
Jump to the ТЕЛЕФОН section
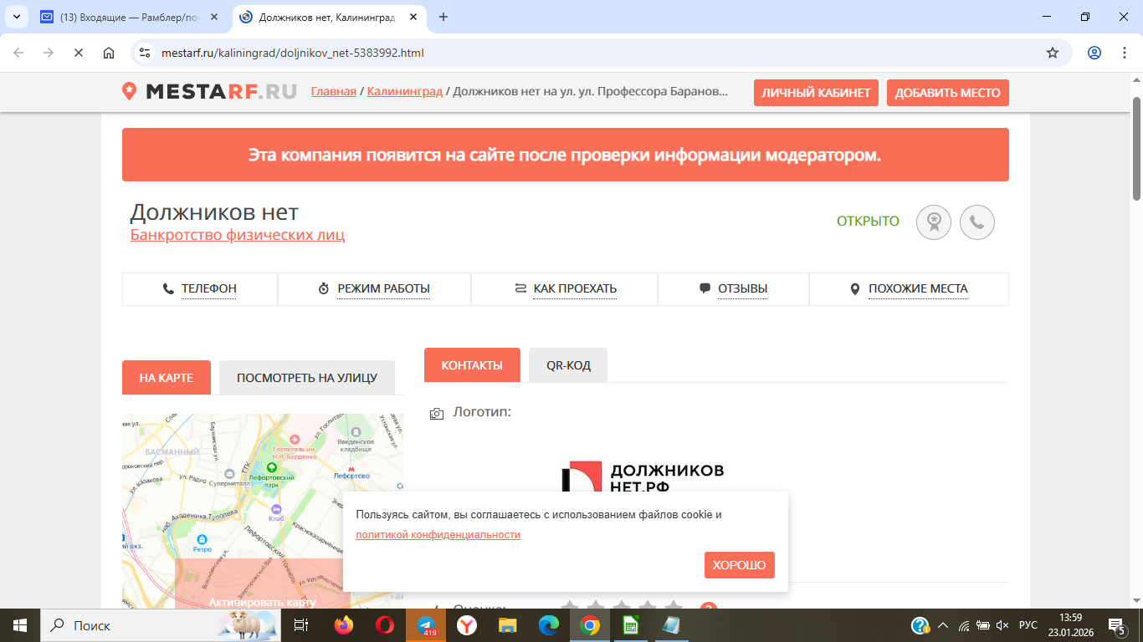tap(200, 289)
